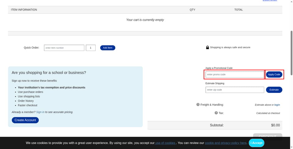Focus the enter zip code field

[235, 90]
